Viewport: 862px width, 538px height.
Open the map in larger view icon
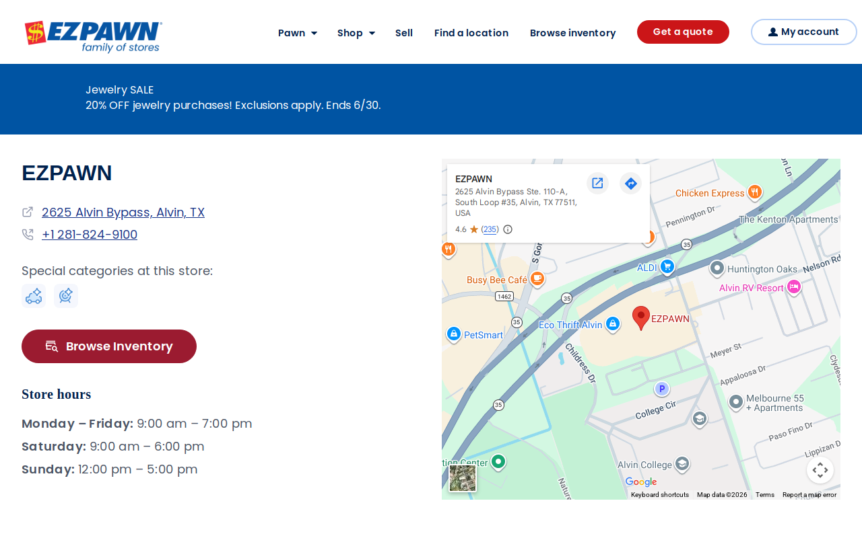point(597,183)
